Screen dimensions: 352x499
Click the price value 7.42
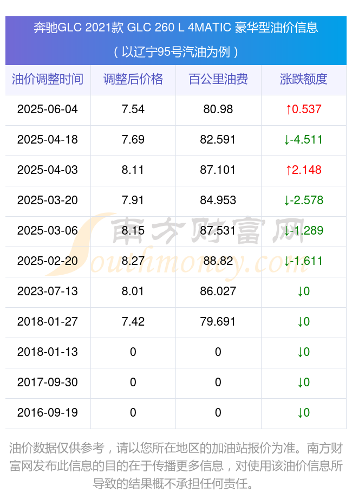pos(133,322)
